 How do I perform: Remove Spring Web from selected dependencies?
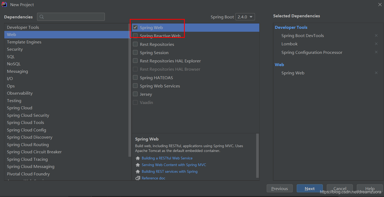point(376,73)
